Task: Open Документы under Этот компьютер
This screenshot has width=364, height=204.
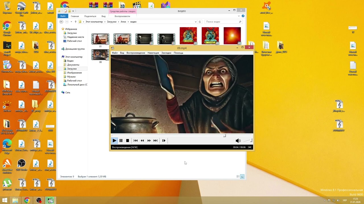Action: click(x=73, y=65)
